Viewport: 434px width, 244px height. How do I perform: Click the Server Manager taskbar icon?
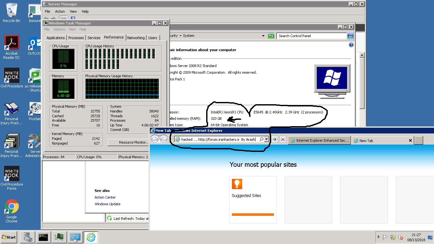27,237
